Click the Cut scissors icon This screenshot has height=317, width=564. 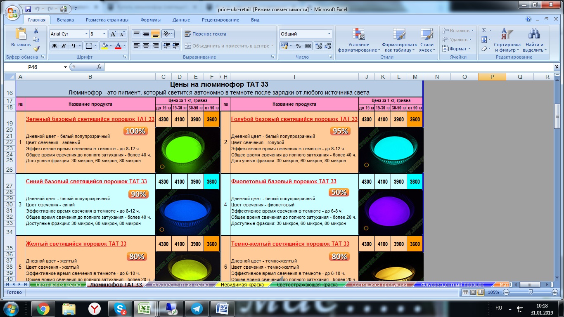pos(36,31)
